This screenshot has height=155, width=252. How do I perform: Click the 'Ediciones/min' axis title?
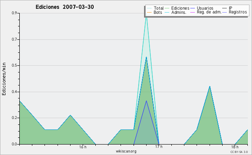[x=4, y=79]
